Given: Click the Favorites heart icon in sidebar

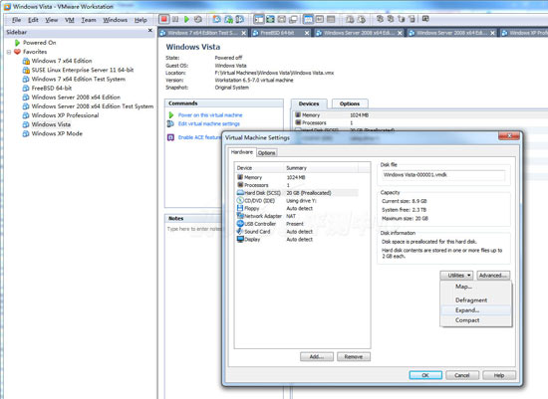Looking at the screenshot, I should tap(17, 52).
